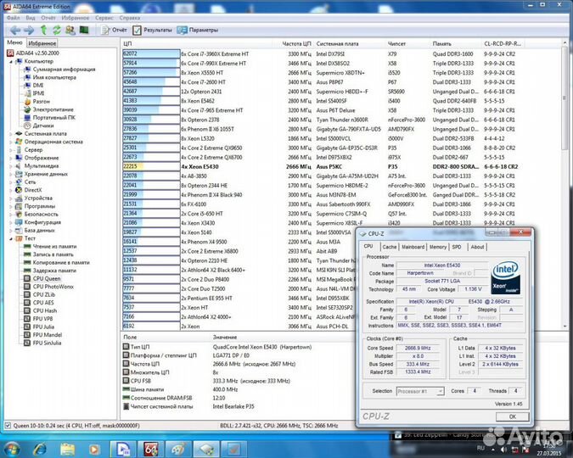Select FPU VP8 benchmark
573x458 pixels.
(x=38, y=319)
